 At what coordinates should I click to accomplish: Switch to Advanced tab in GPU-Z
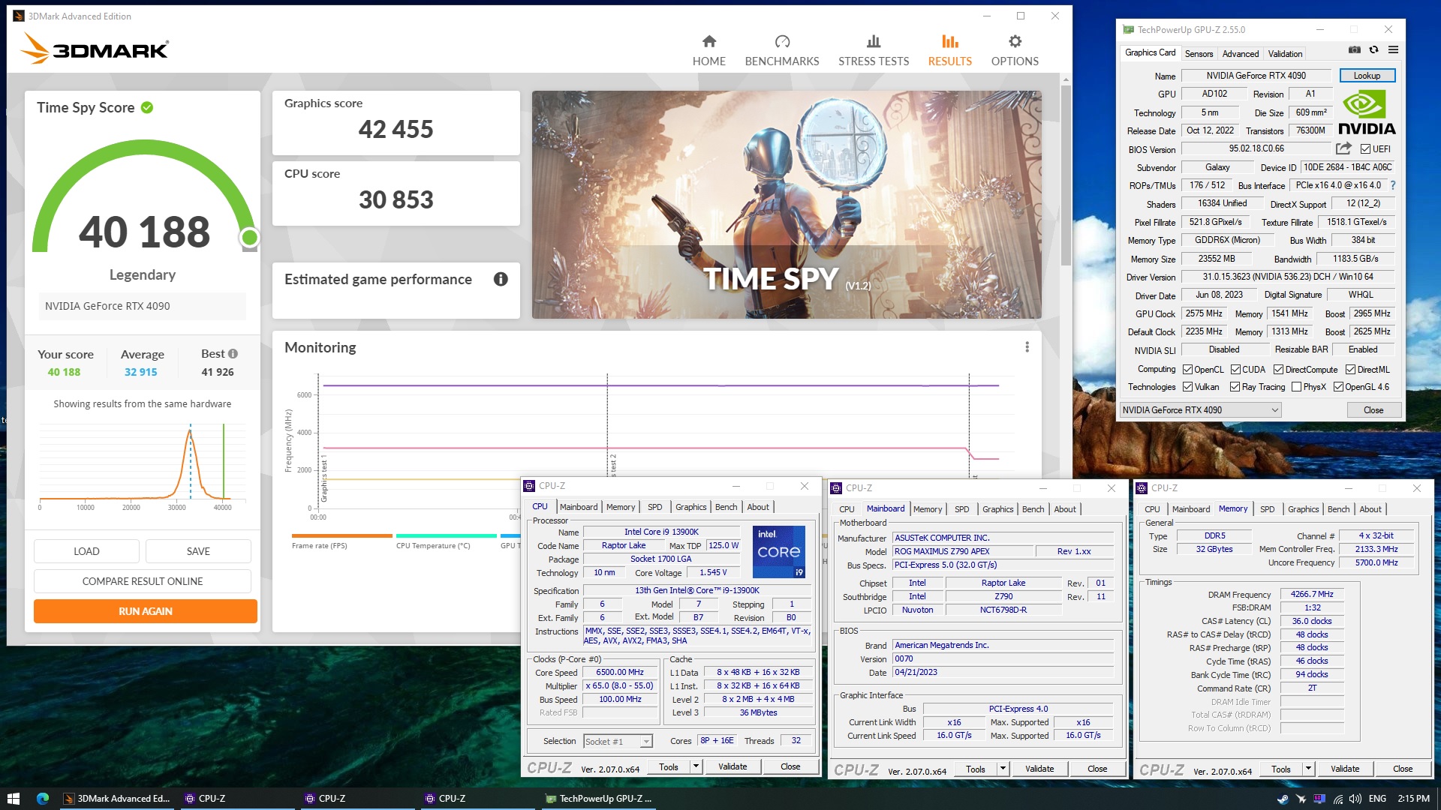(1240, 54)
